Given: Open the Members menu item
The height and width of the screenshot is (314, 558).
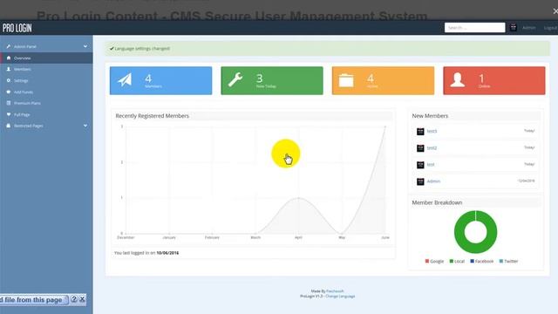Looking at the screenshot, I should [46, 69].
